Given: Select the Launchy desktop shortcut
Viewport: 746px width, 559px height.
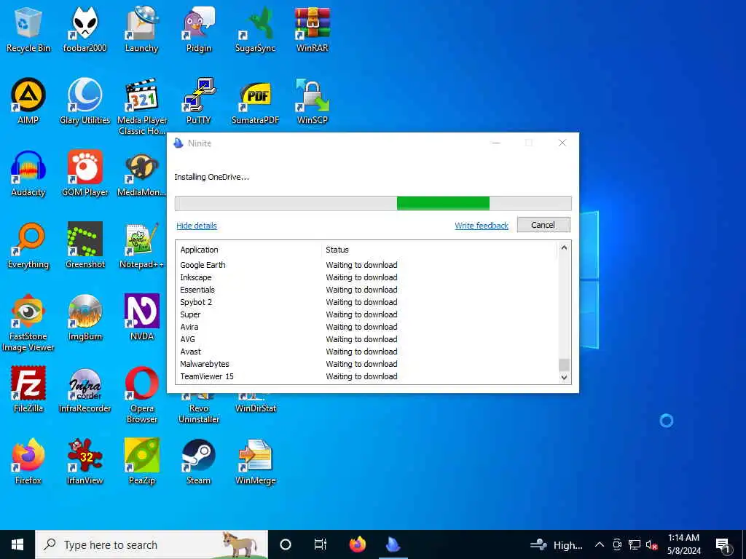Looking at the screenshot, I should (141, 28).
